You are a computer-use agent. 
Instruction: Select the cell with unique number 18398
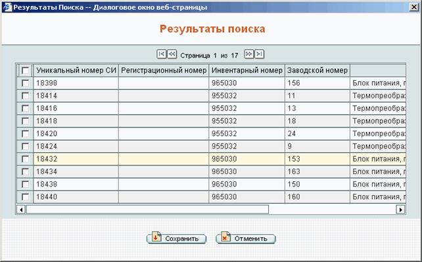click(76, 83)
